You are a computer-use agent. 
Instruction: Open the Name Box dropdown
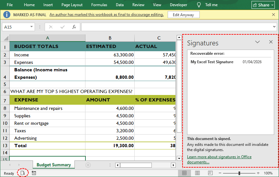[x=32, y=27]
